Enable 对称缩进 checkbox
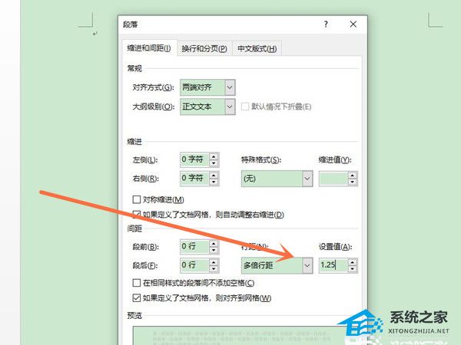The width and height of the screenshot is (461, 345). click(137, 199)
